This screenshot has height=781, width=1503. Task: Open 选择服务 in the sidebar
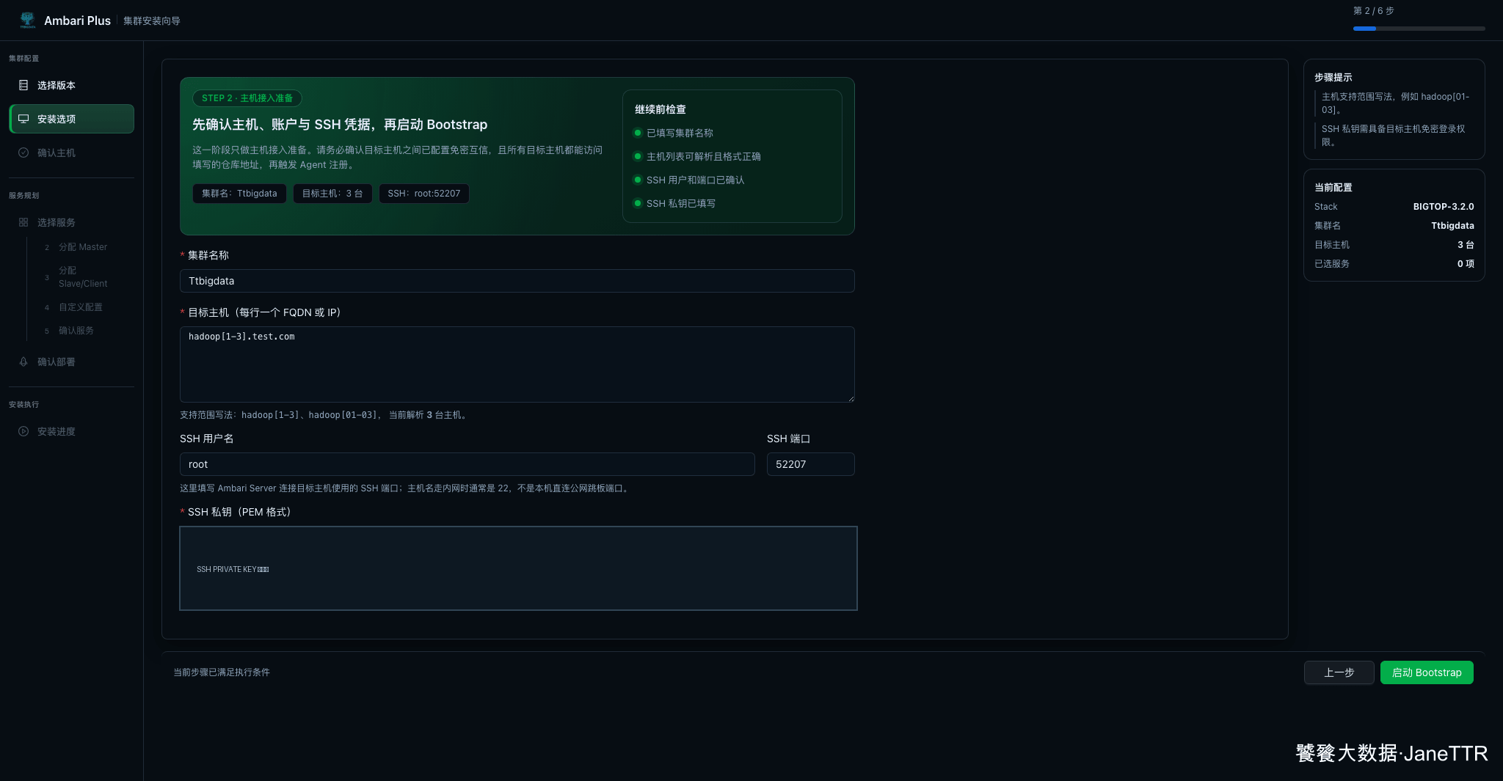tap(71, 222)
